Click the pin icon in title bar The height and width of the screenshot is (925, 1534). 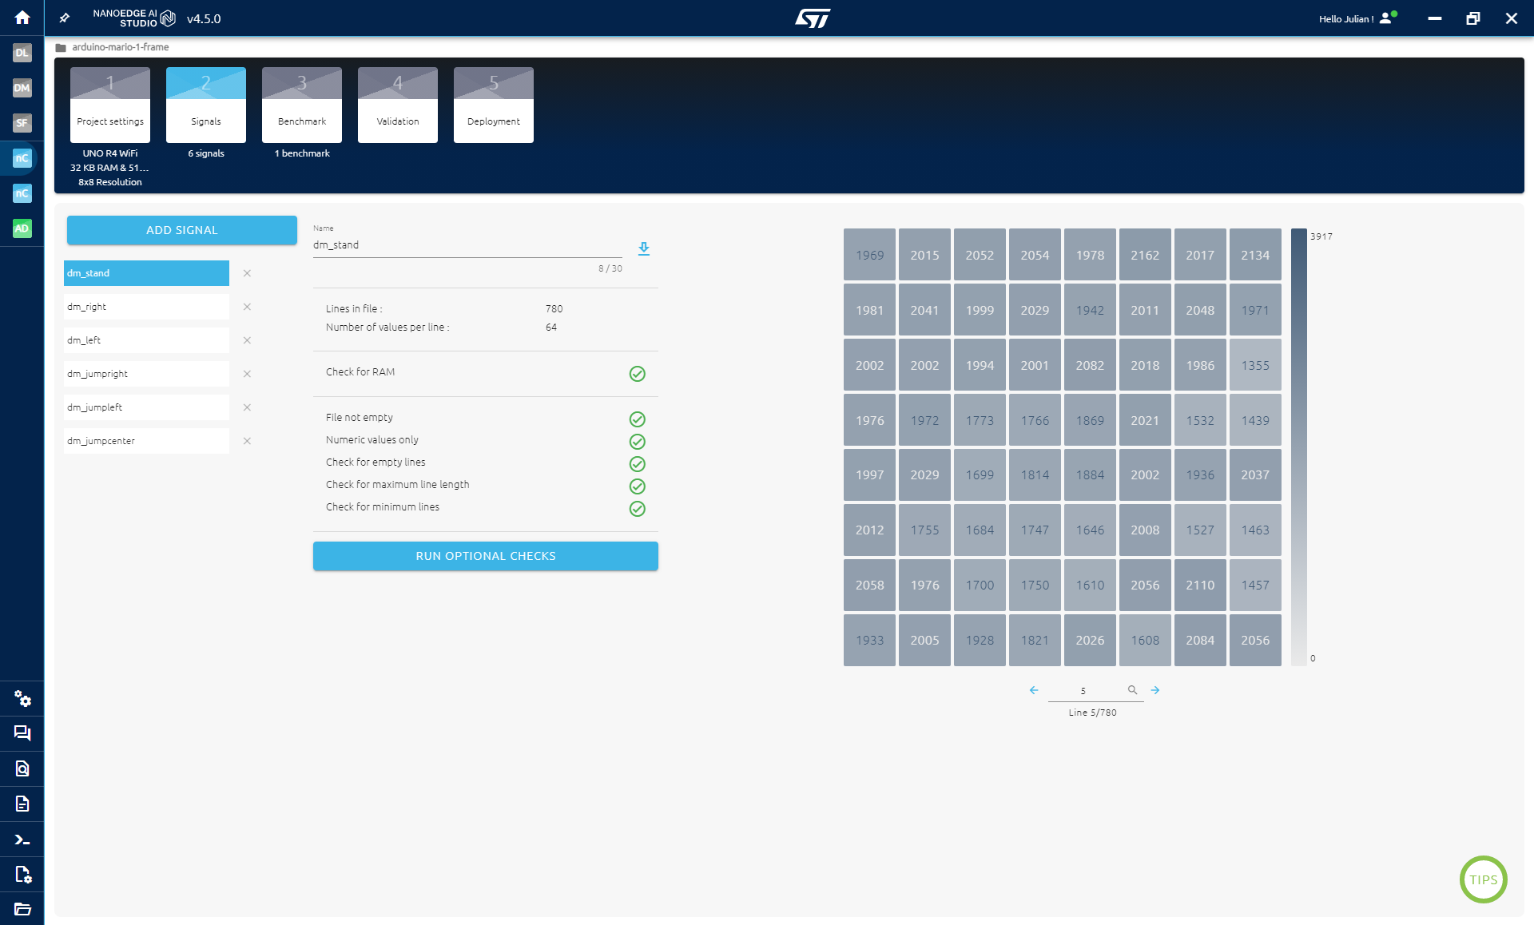(x=65, y=18)
